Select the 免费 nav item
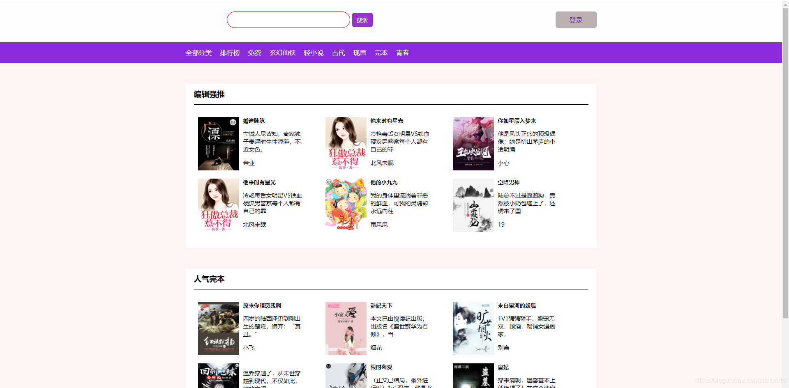The width and height of the screenshot is (789, 388). [x=254, y=53]
